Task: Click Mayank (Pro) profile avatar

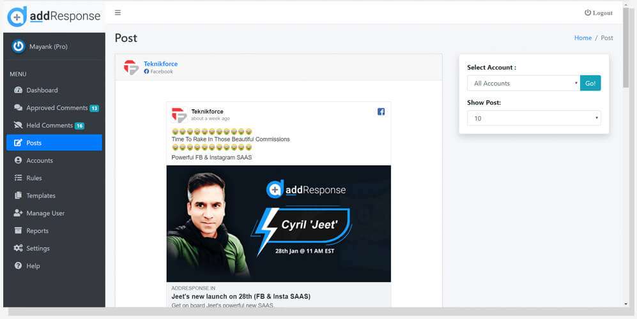Action: coord(19,47)
